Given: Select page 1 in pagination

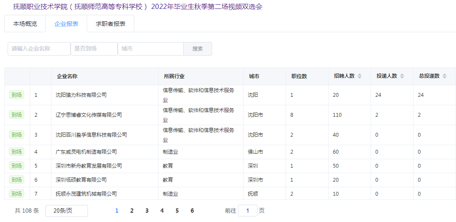Looking at the screenshot, I should point(117,211).
